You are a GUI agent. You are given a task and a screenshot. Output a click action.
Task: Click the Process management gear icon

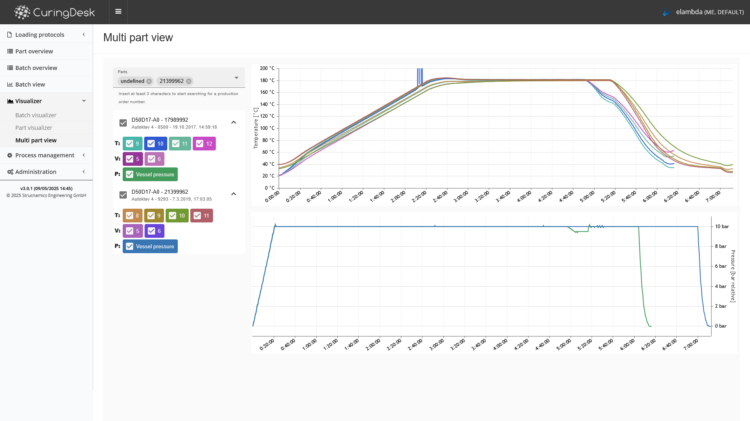tap(10, 155)
